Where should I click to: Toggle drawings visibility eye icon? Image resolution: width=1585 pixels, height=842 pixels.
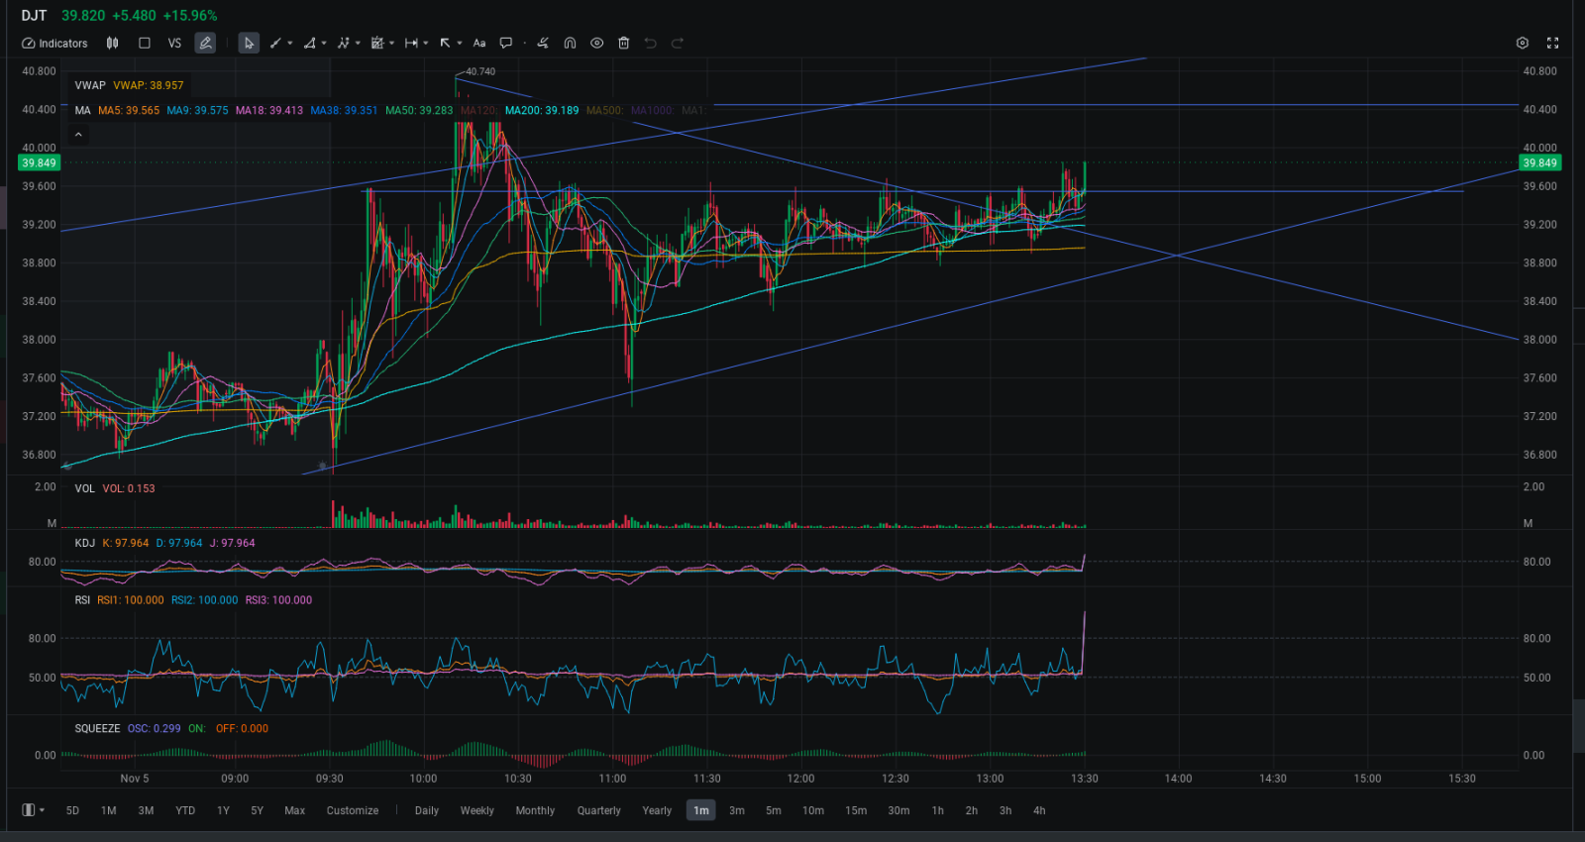tap(596, 44)
